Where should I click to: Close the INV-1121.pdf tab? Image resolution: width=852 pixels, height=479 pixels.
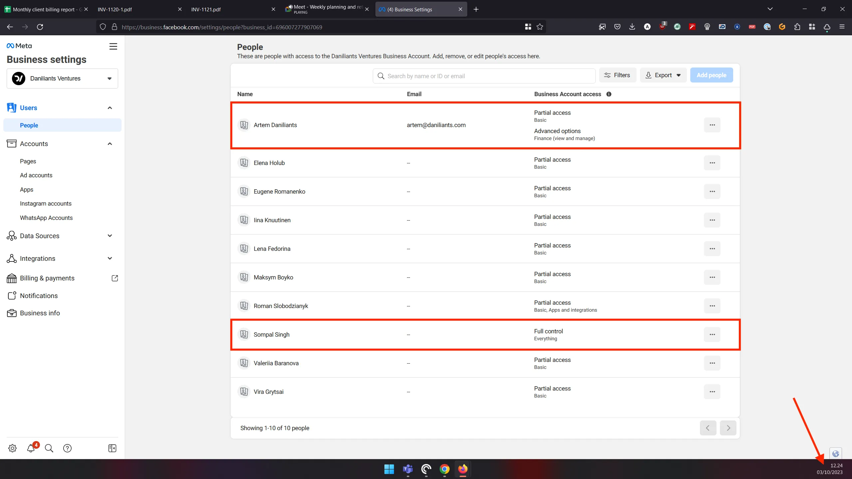pyautogui.click(x=273, y=9)
